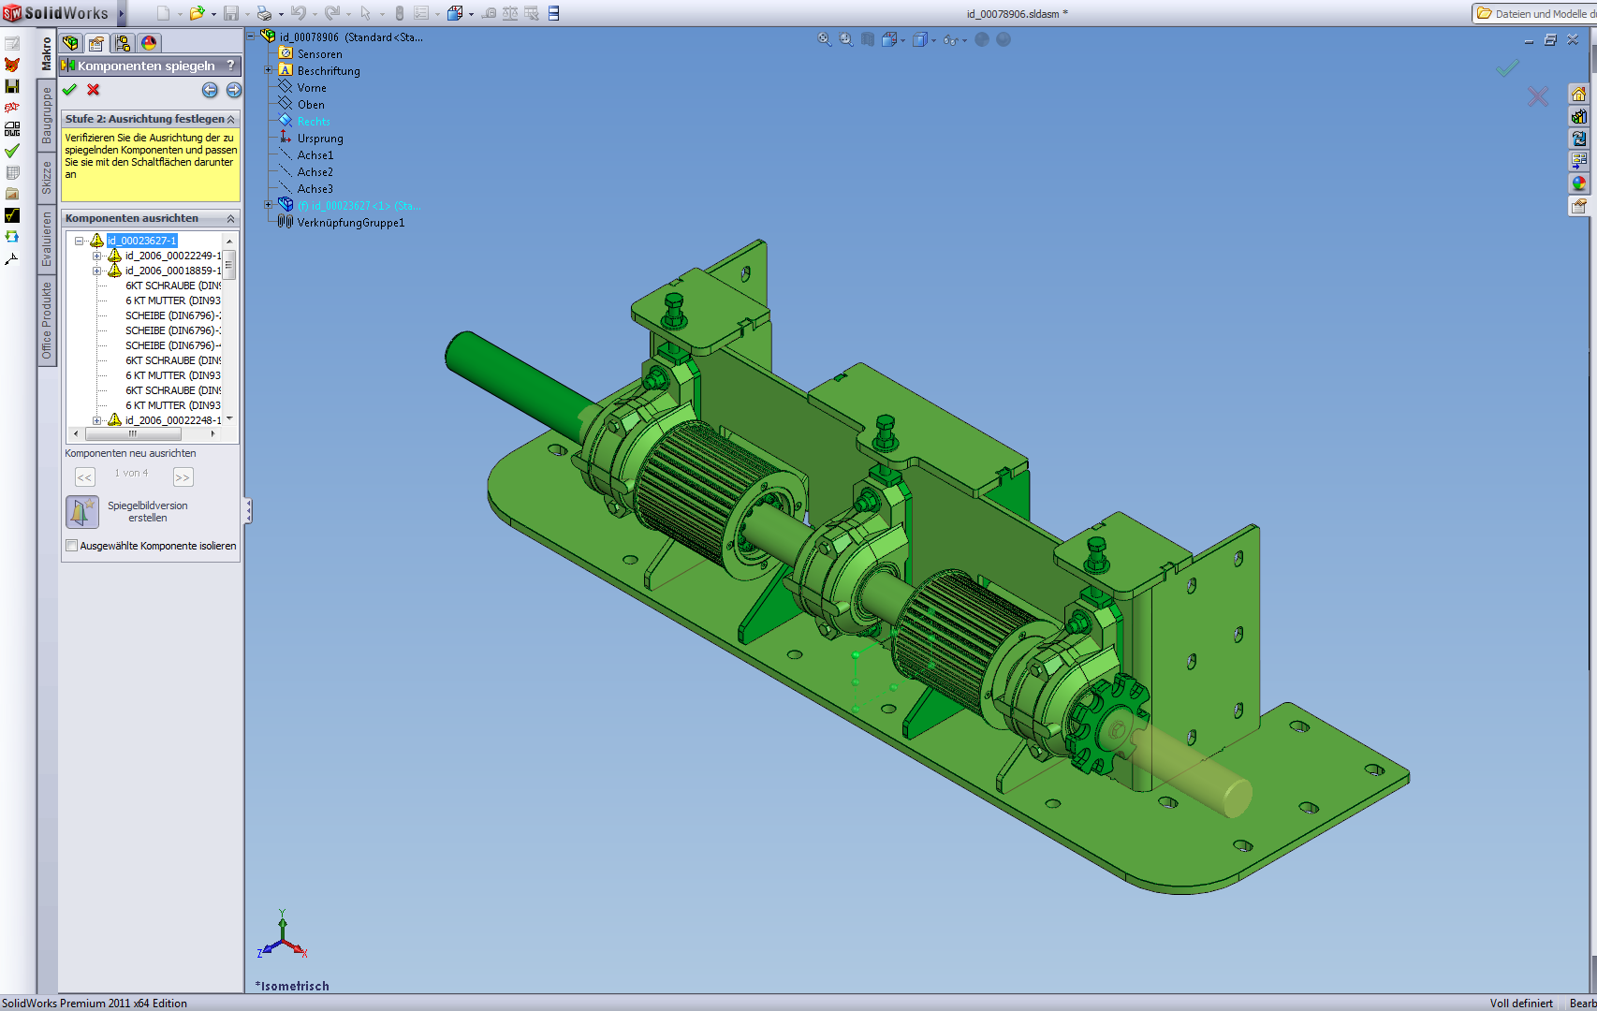Enable Ausgewählte Komponente isolieren checkbox
Viewport: 1597px width, 1011px height.
click(x=72, y=546)
